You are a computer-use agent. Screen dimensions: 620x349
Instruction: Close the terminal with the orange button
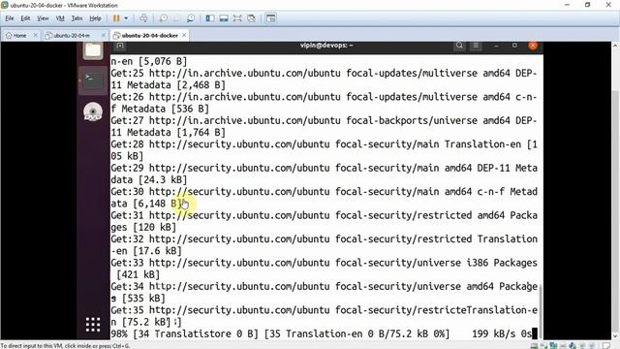click(533, 46)
